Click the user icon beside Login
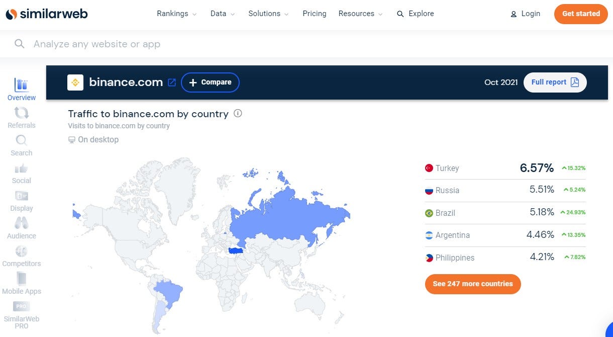This screenshot has height=337, width=613. 514,14
